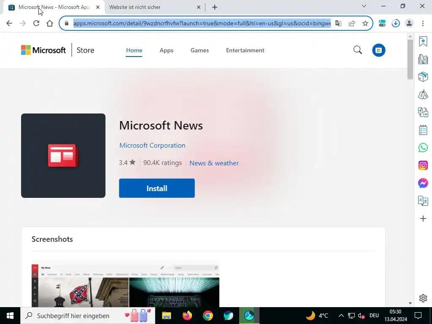Open the network tray icon

click(351, 316)
